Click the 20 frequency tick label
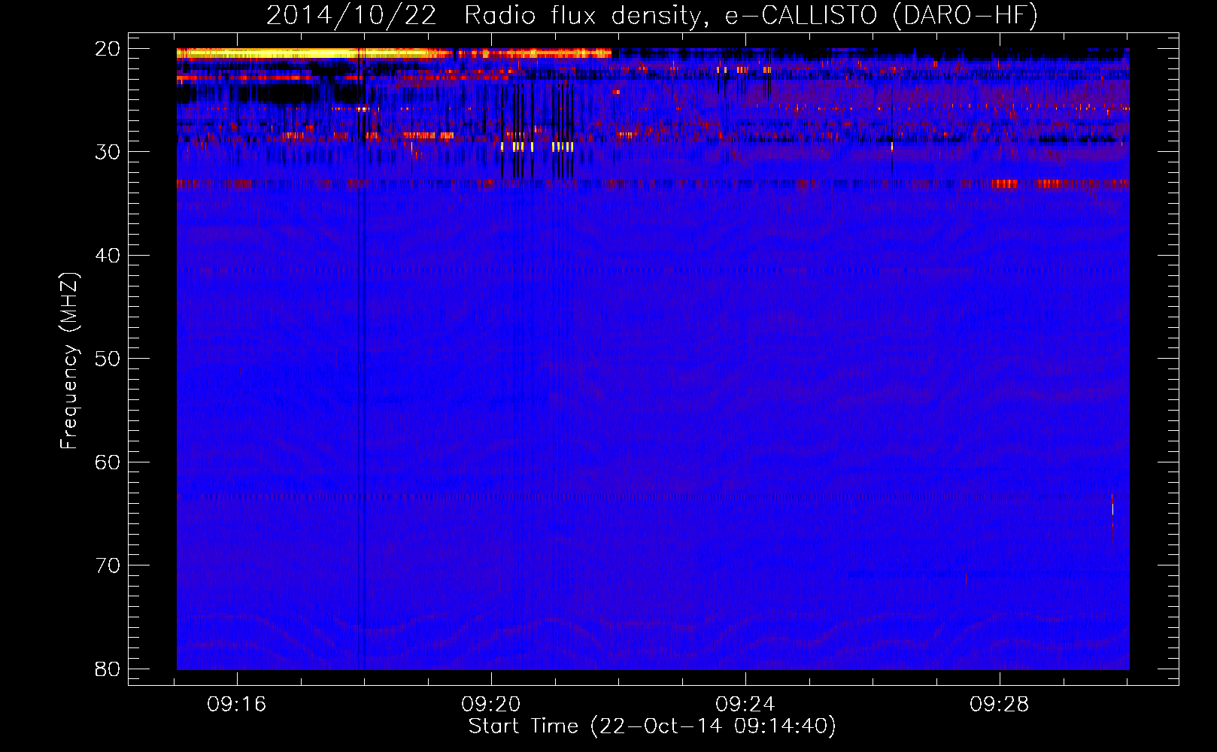Screen dimensions: 1217x752 coord(108,49)
